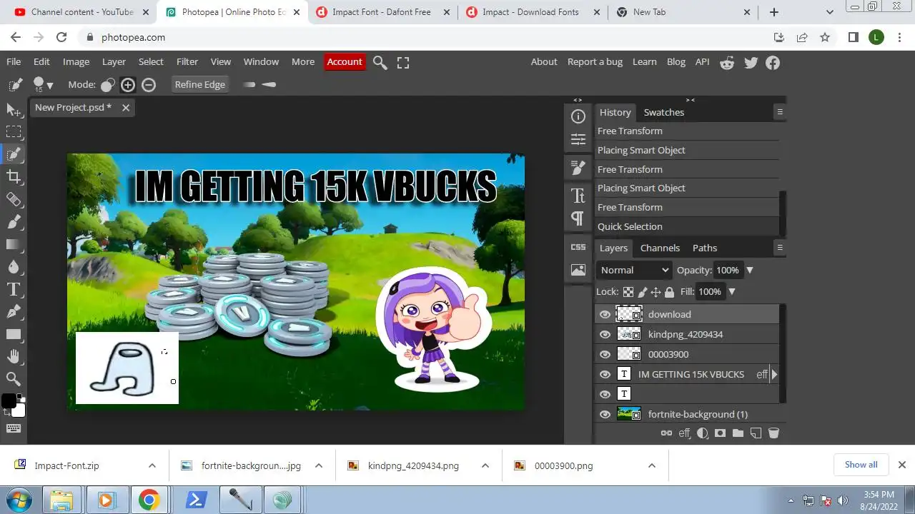
Task: Select the Type tool
Action: tap(14, 289)
